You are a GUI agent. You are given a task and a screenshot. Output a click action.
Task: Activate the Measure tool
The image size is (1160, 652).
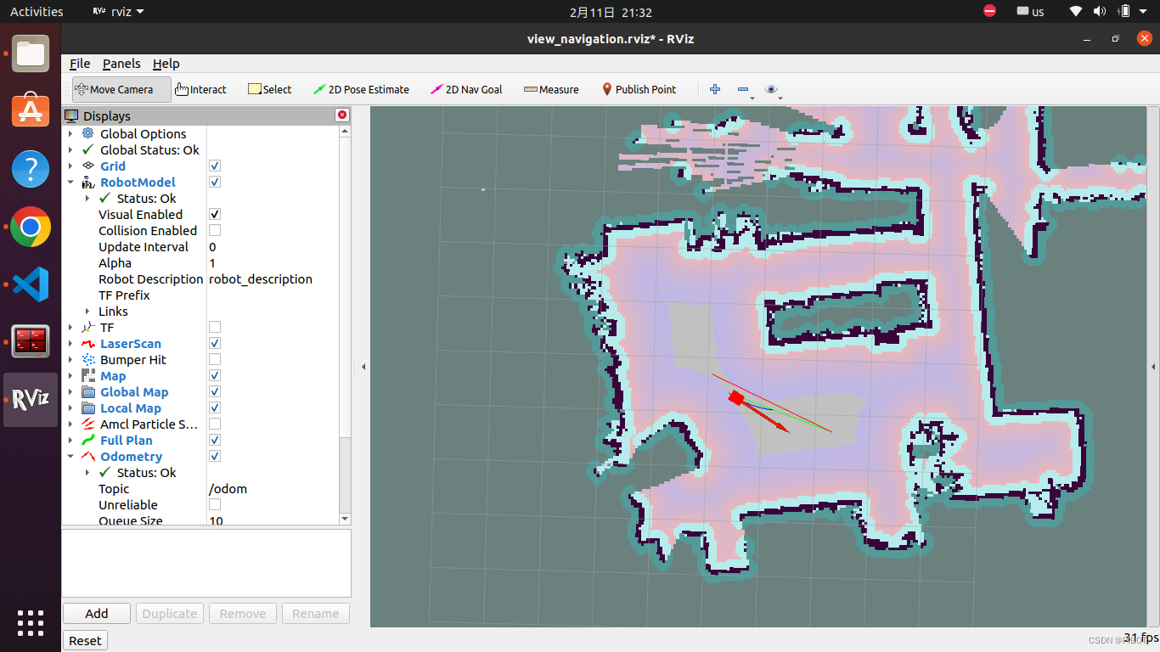pos(551,89)
